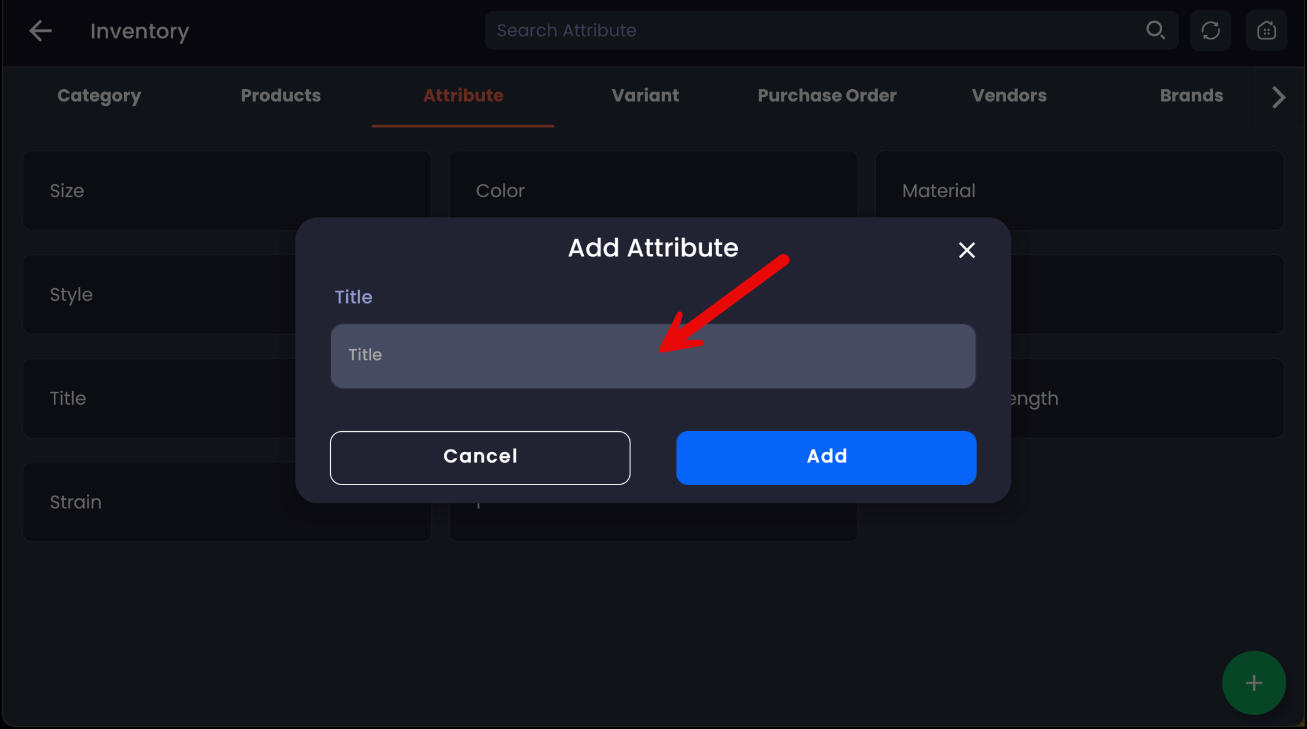Close the Add Attribute dialog
The height and width of the screenshot is (729, 1307).
click(967, 250)
